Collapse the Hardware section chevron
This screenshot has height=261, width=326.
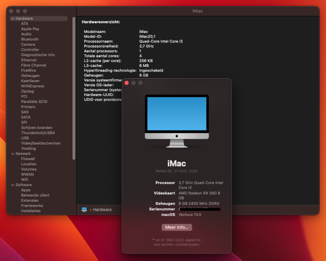13,19
